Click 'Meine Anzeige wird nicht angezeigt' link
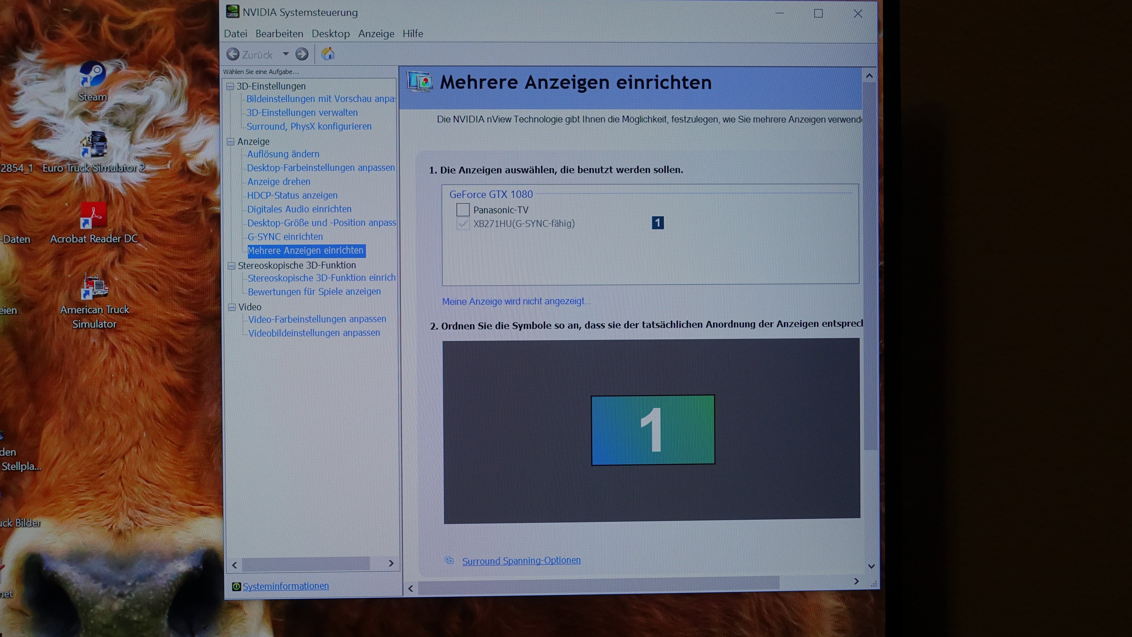The image size is (1132, 637). click(516, 301)
